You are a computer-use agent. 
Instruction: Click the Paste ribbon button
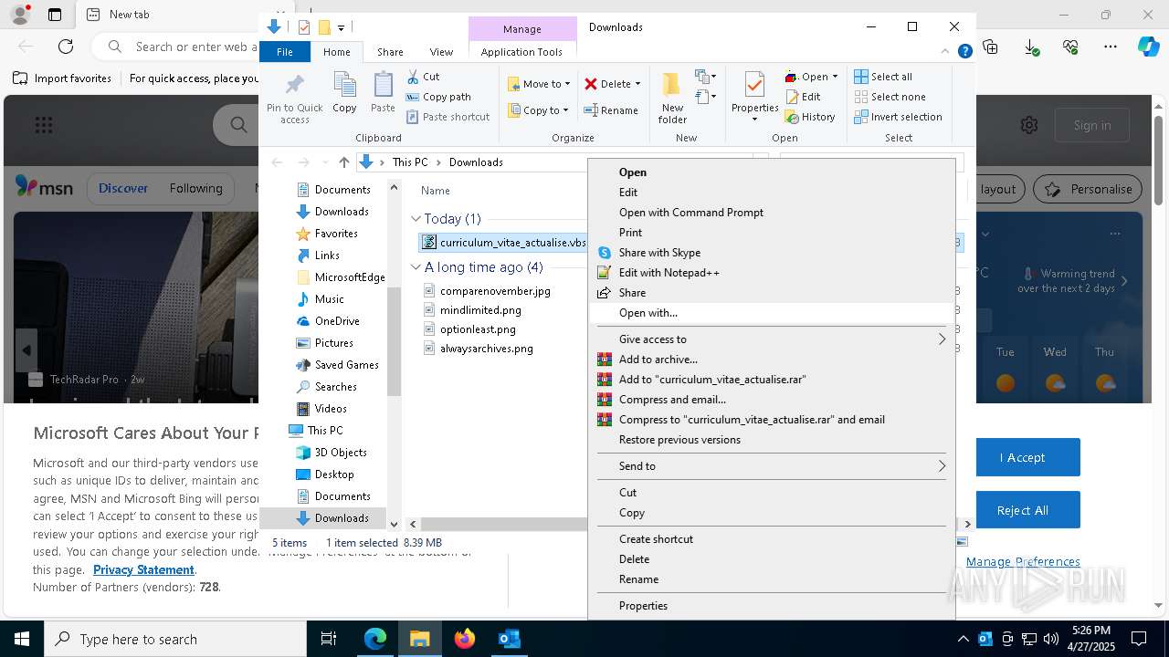click(383, 93)
